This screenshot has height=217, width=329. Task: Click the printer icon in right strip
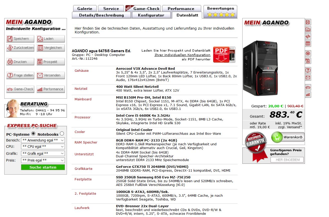(308, 53)
